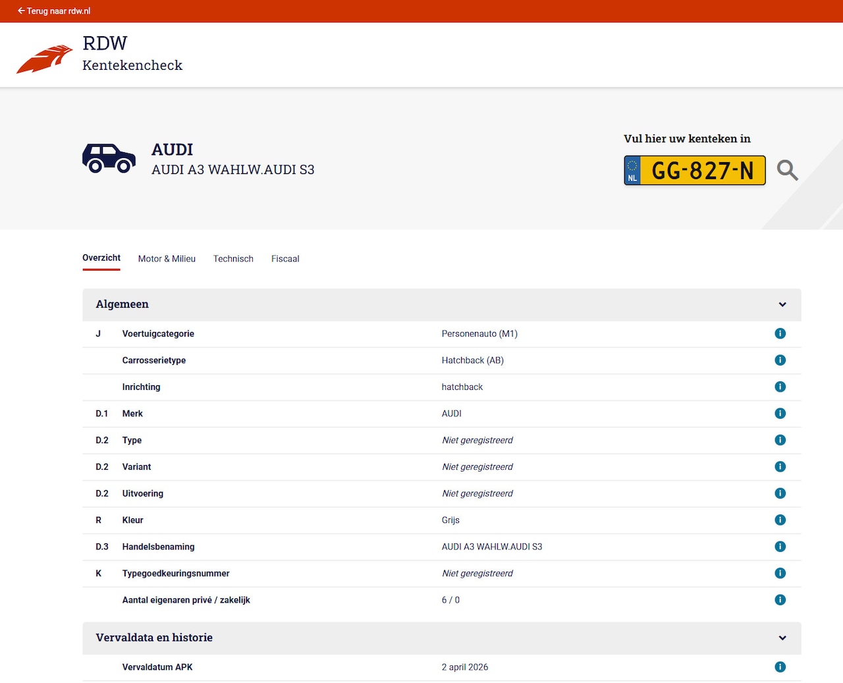
Task: Click the Algemeen section chevron arrow
Action: point(782,304)
